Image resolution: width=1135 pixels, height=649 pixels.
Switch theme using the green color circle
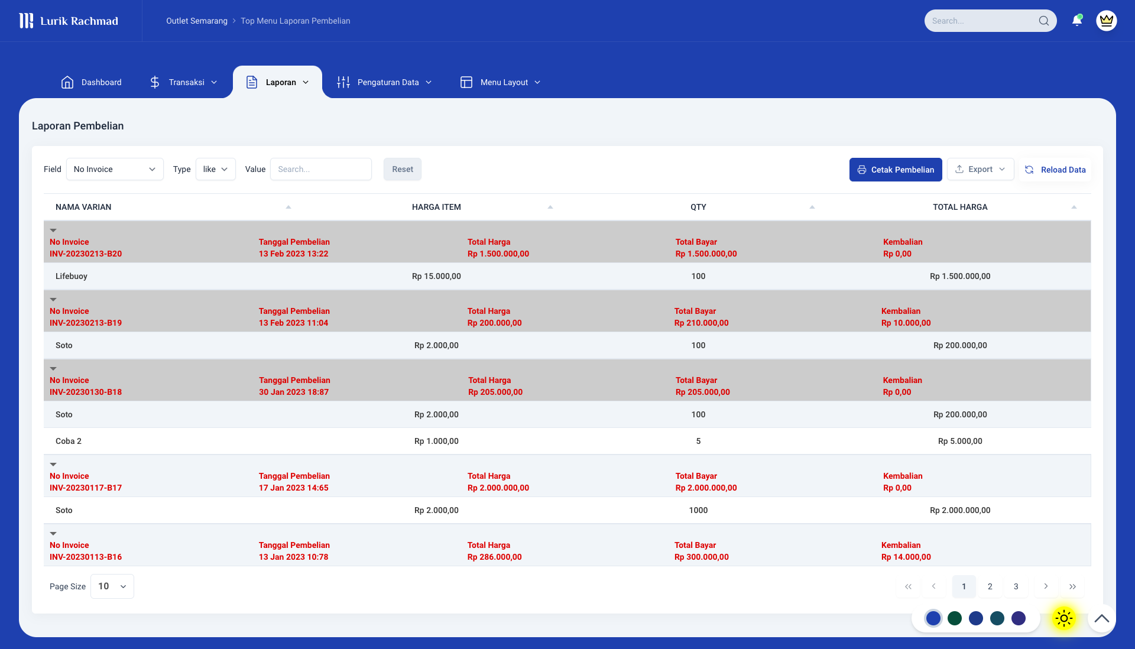[x=955, y=618]
